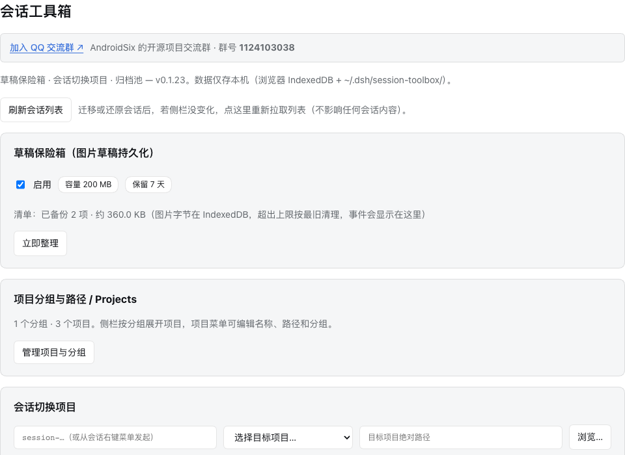Click the 浏览... button
Viewport: 625px width, 455px height.
[590, 437]
